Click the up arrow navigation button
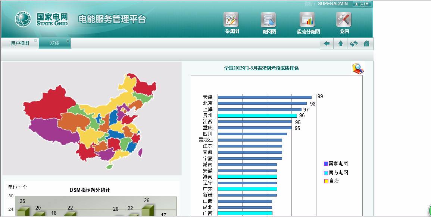This screenshot has width=431, height=217. [x=340, y=43]
